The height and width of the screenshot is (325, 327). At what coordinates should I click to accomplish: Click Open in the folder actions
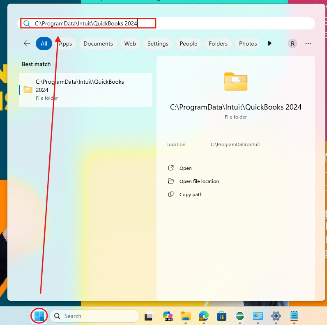tap(185, 168)
